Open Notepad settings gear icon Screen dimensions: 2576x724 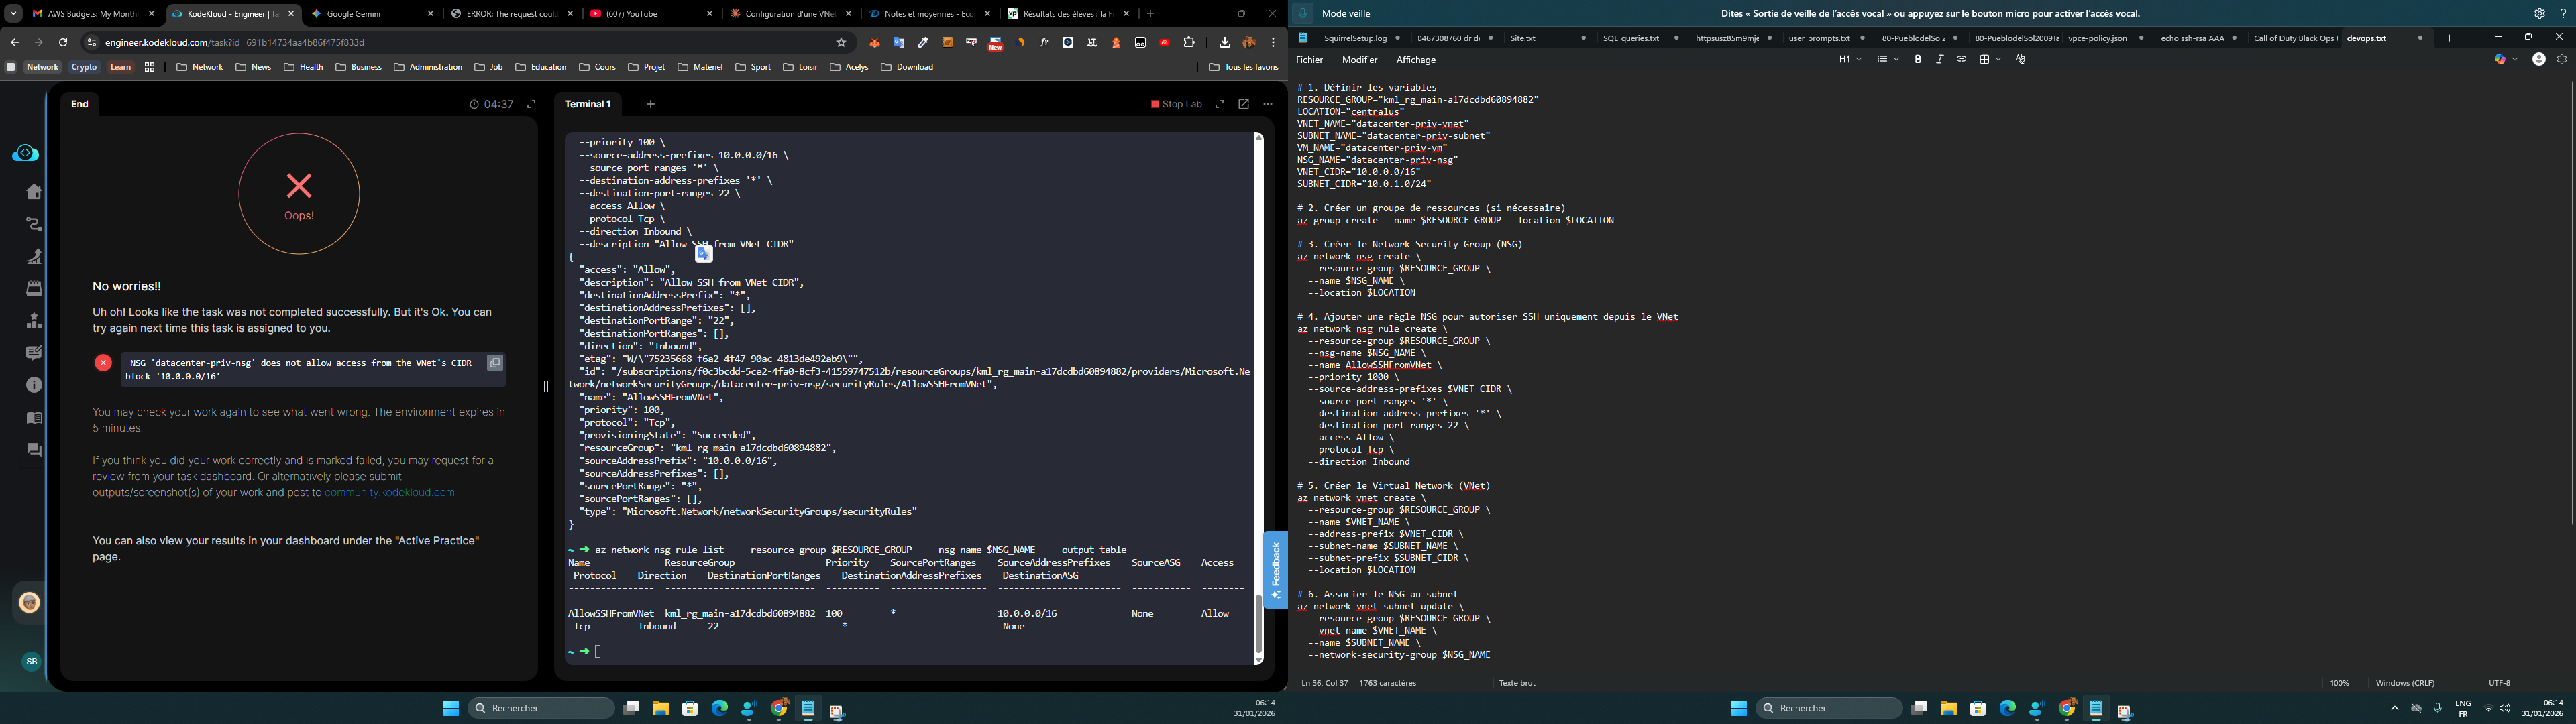click(x=2561, y=60)
